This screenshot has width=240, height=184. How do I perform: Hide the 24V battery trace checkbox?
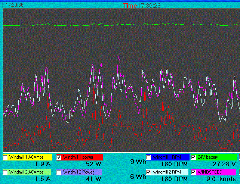click(x=194, y=158)
